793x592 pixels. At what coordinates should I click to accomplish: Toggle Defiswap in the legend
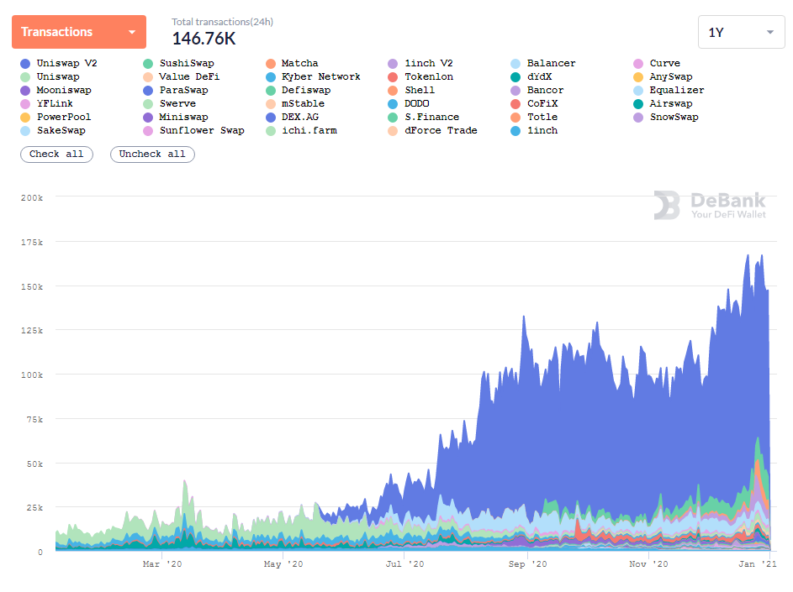pos(299,91)
